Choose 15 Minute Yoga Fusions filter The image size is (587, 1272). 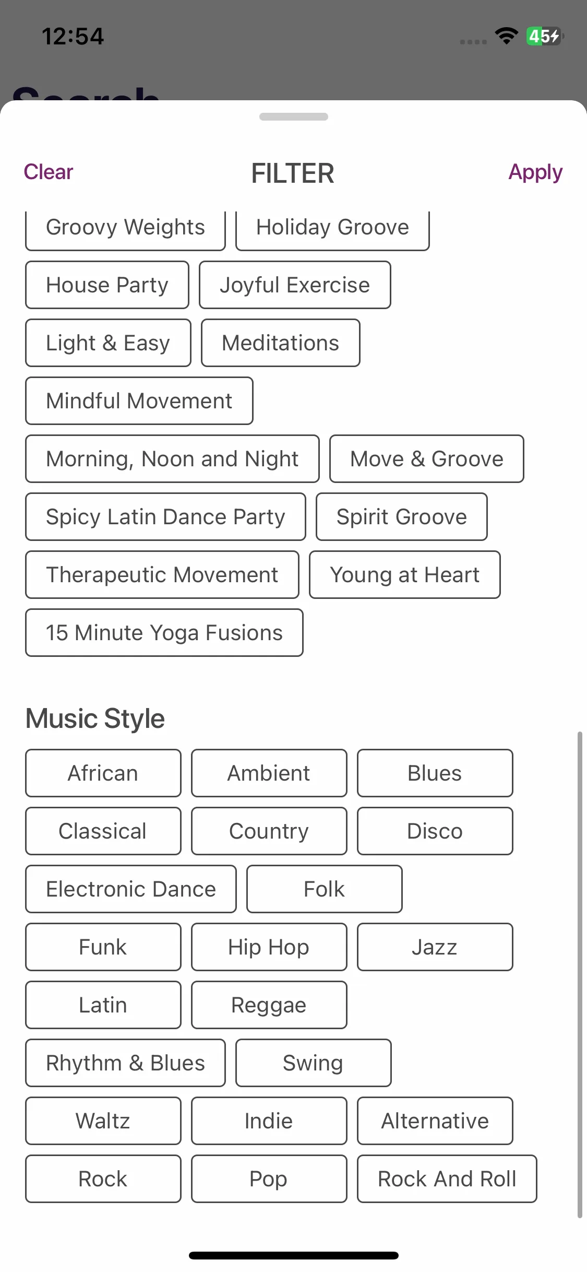164,633
